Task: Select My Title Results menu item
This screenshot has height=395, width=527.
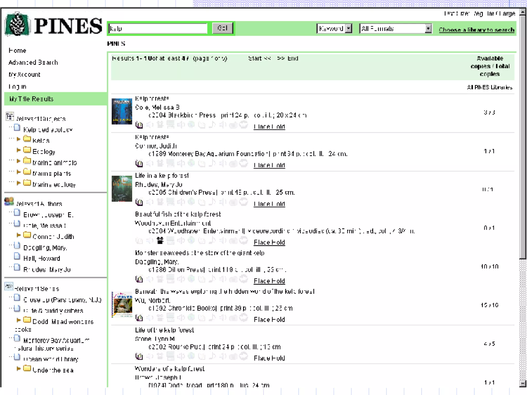Action: coord(31,99)
